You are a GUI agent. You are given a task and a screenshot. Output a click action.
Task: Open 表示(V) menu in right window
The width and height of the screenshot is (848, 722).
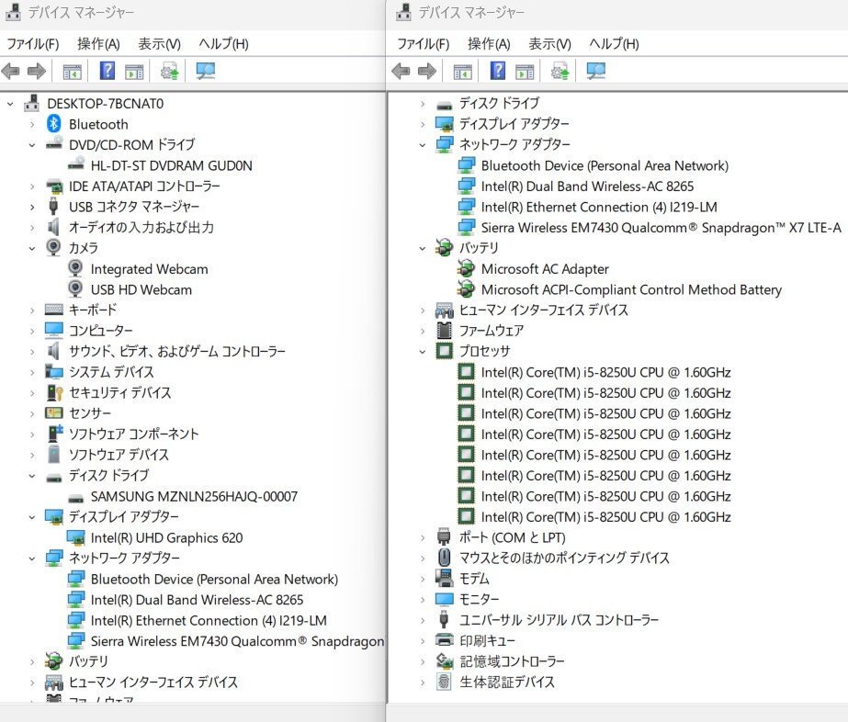pyautogui.click(x=549, y=44)
